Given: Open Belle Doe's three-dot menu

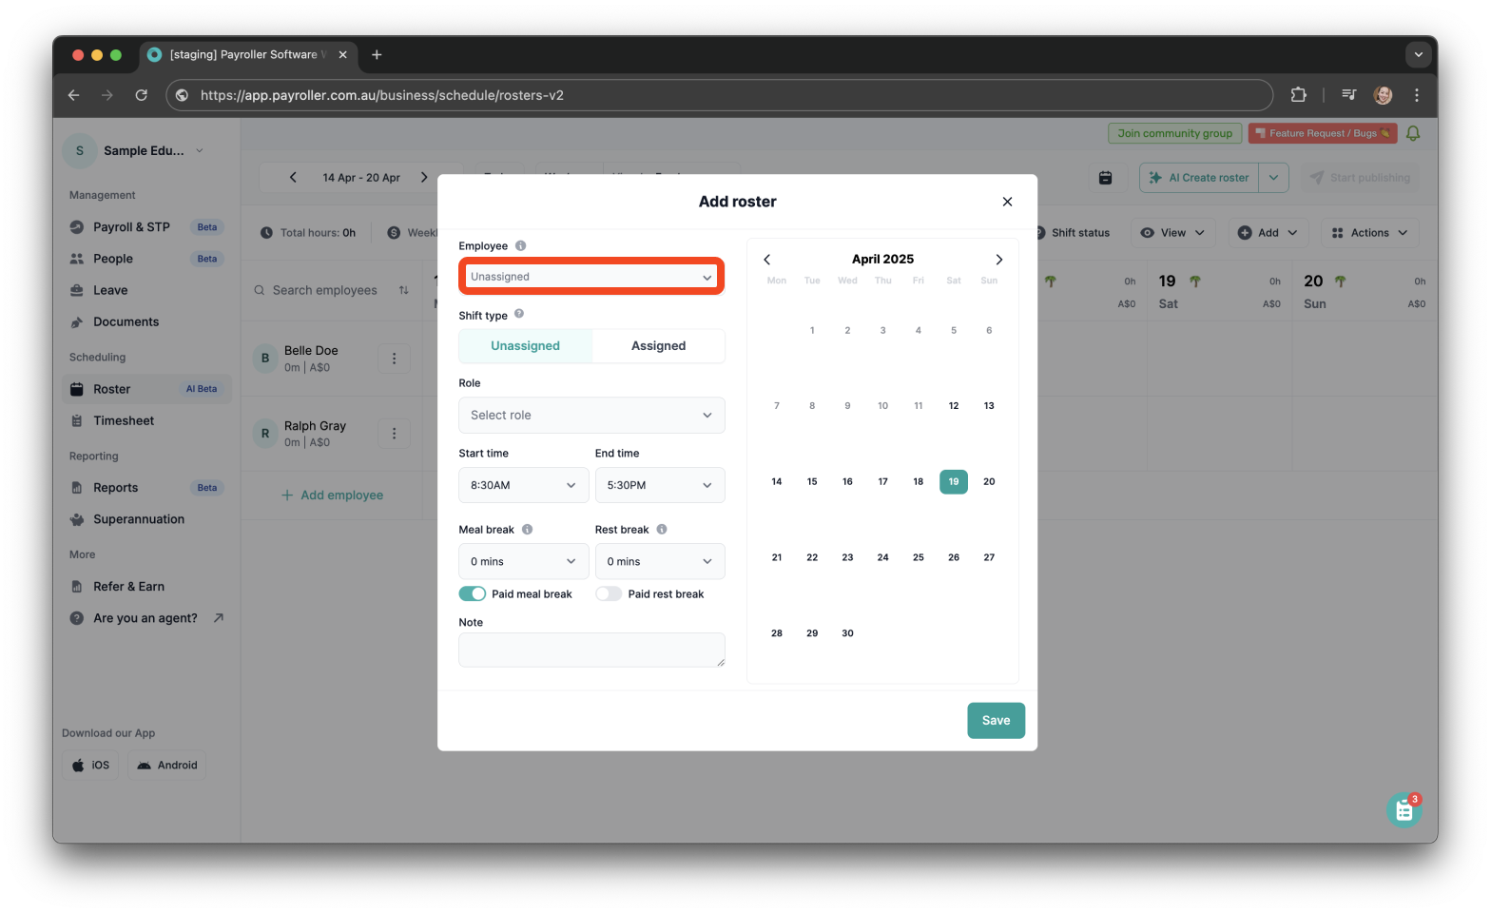Looking at the screenshot, I should coord(394,359).
